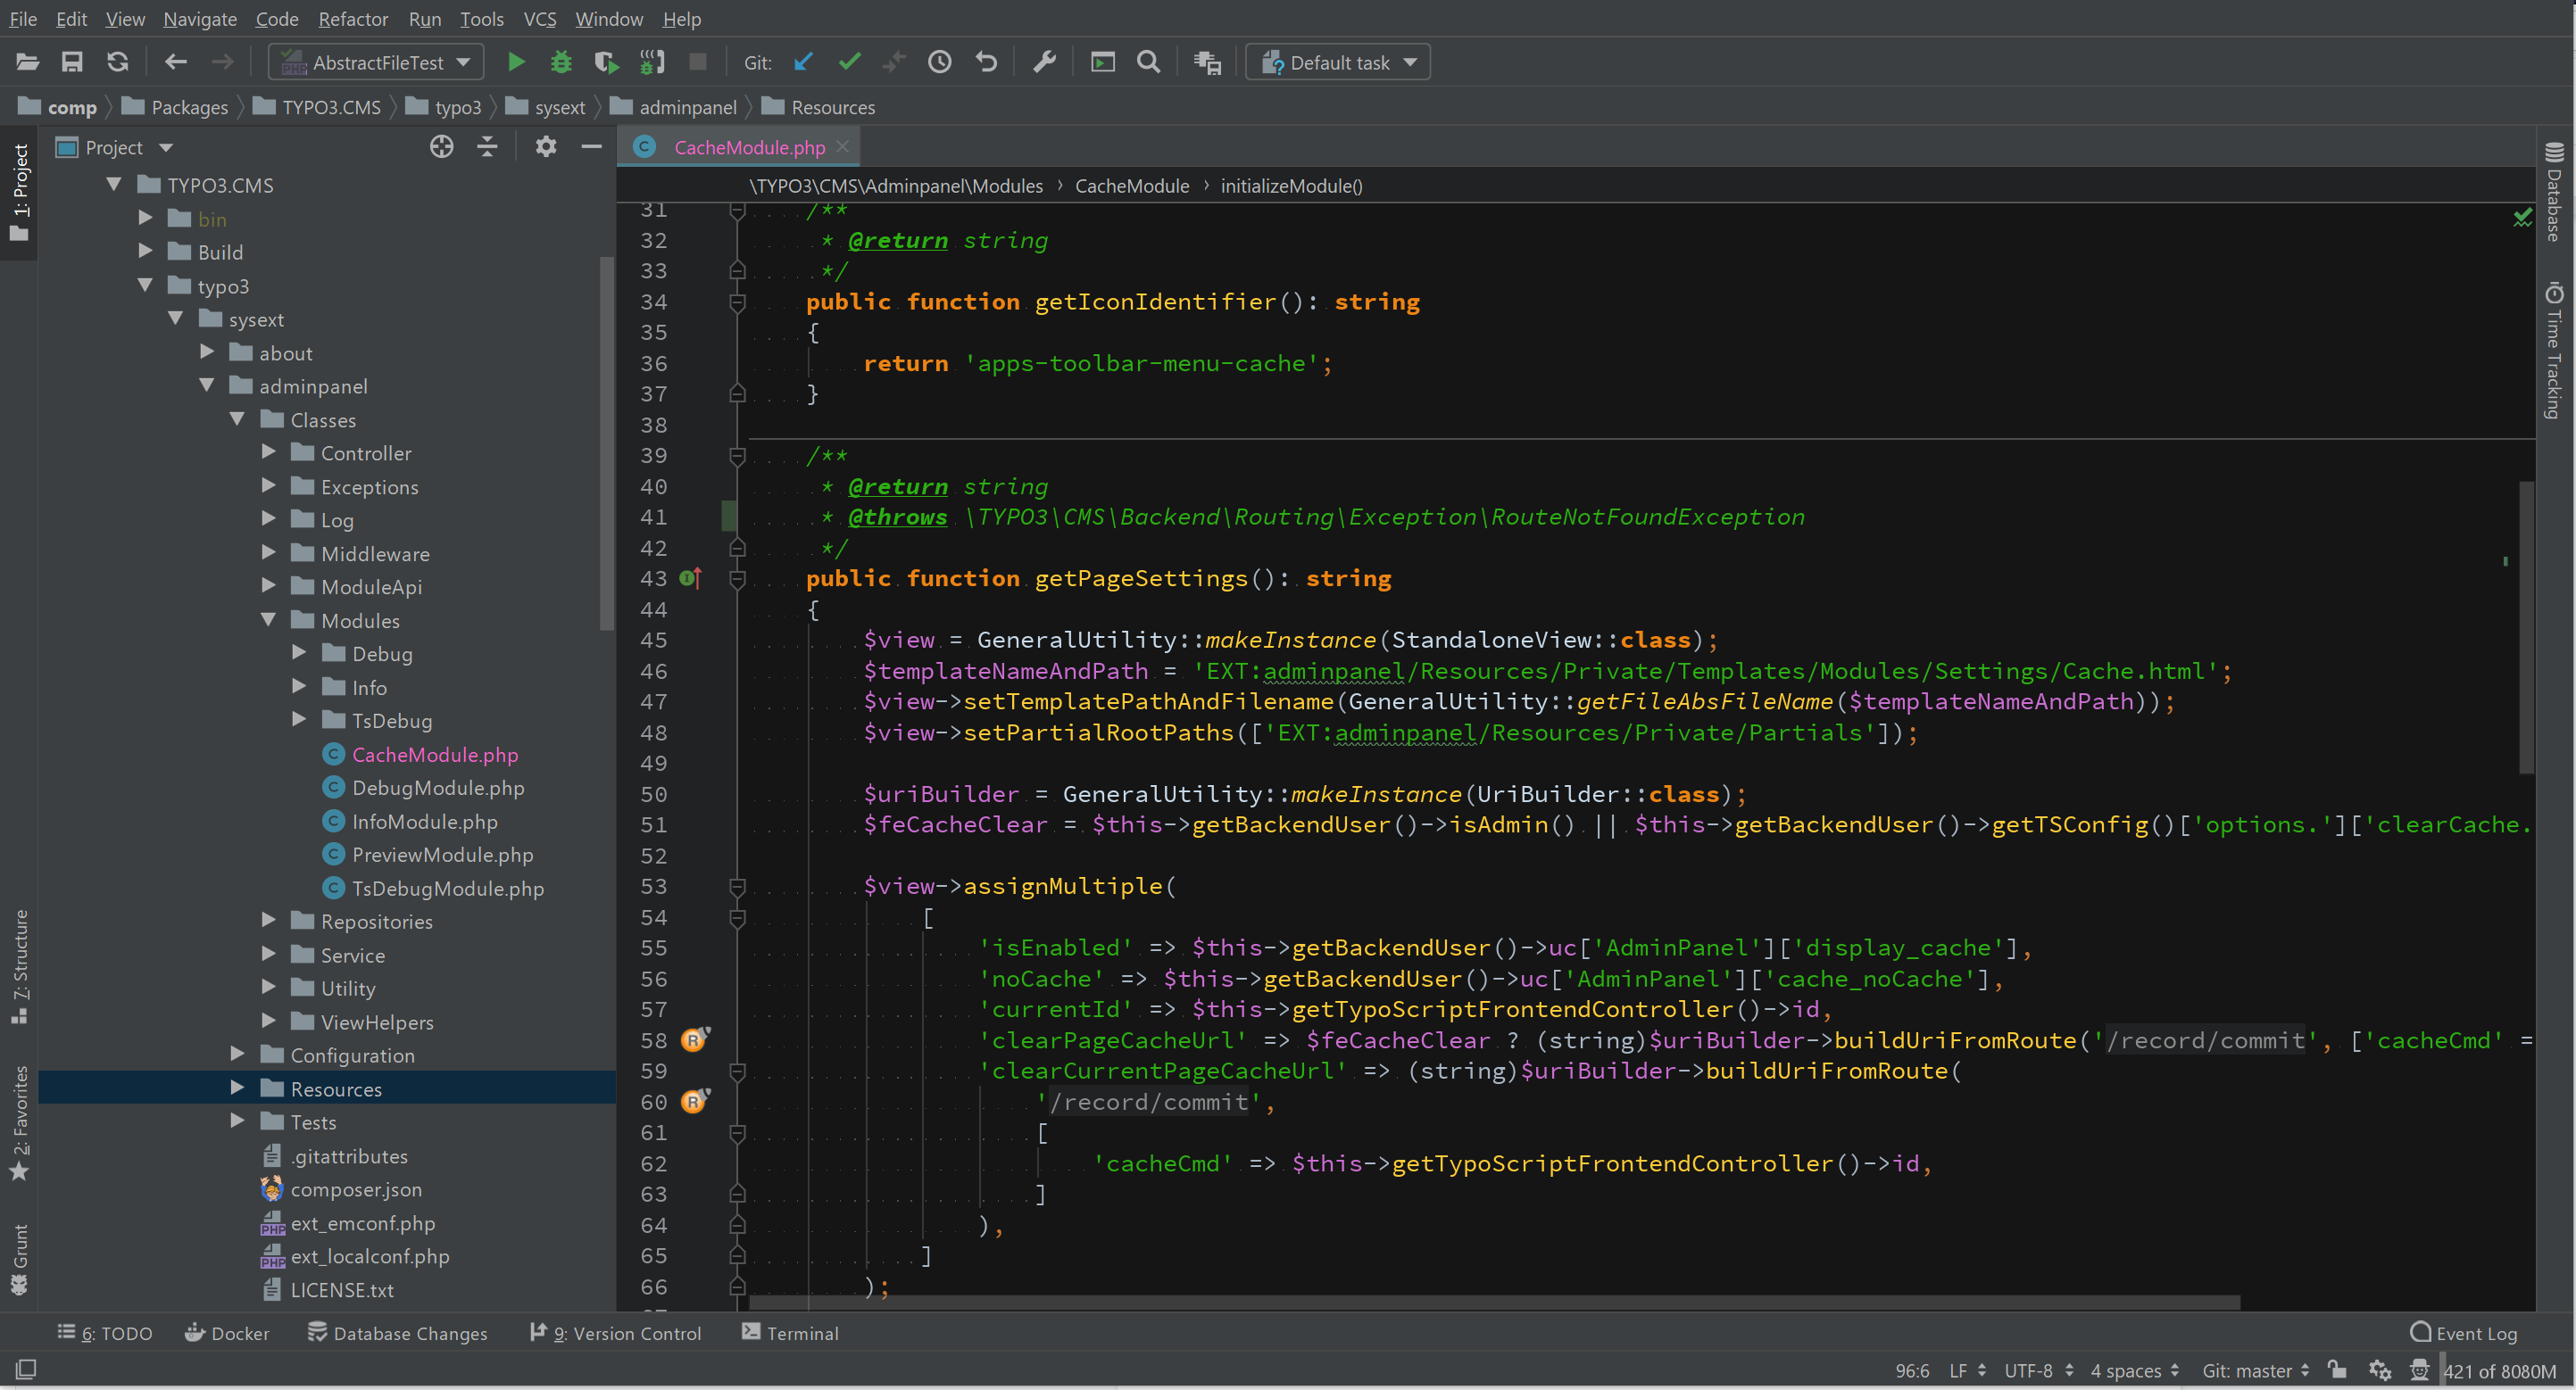Screen dimensions: 2576x1390
Task: Click the Git push/checkmark icon
Action: coord(851,63)
